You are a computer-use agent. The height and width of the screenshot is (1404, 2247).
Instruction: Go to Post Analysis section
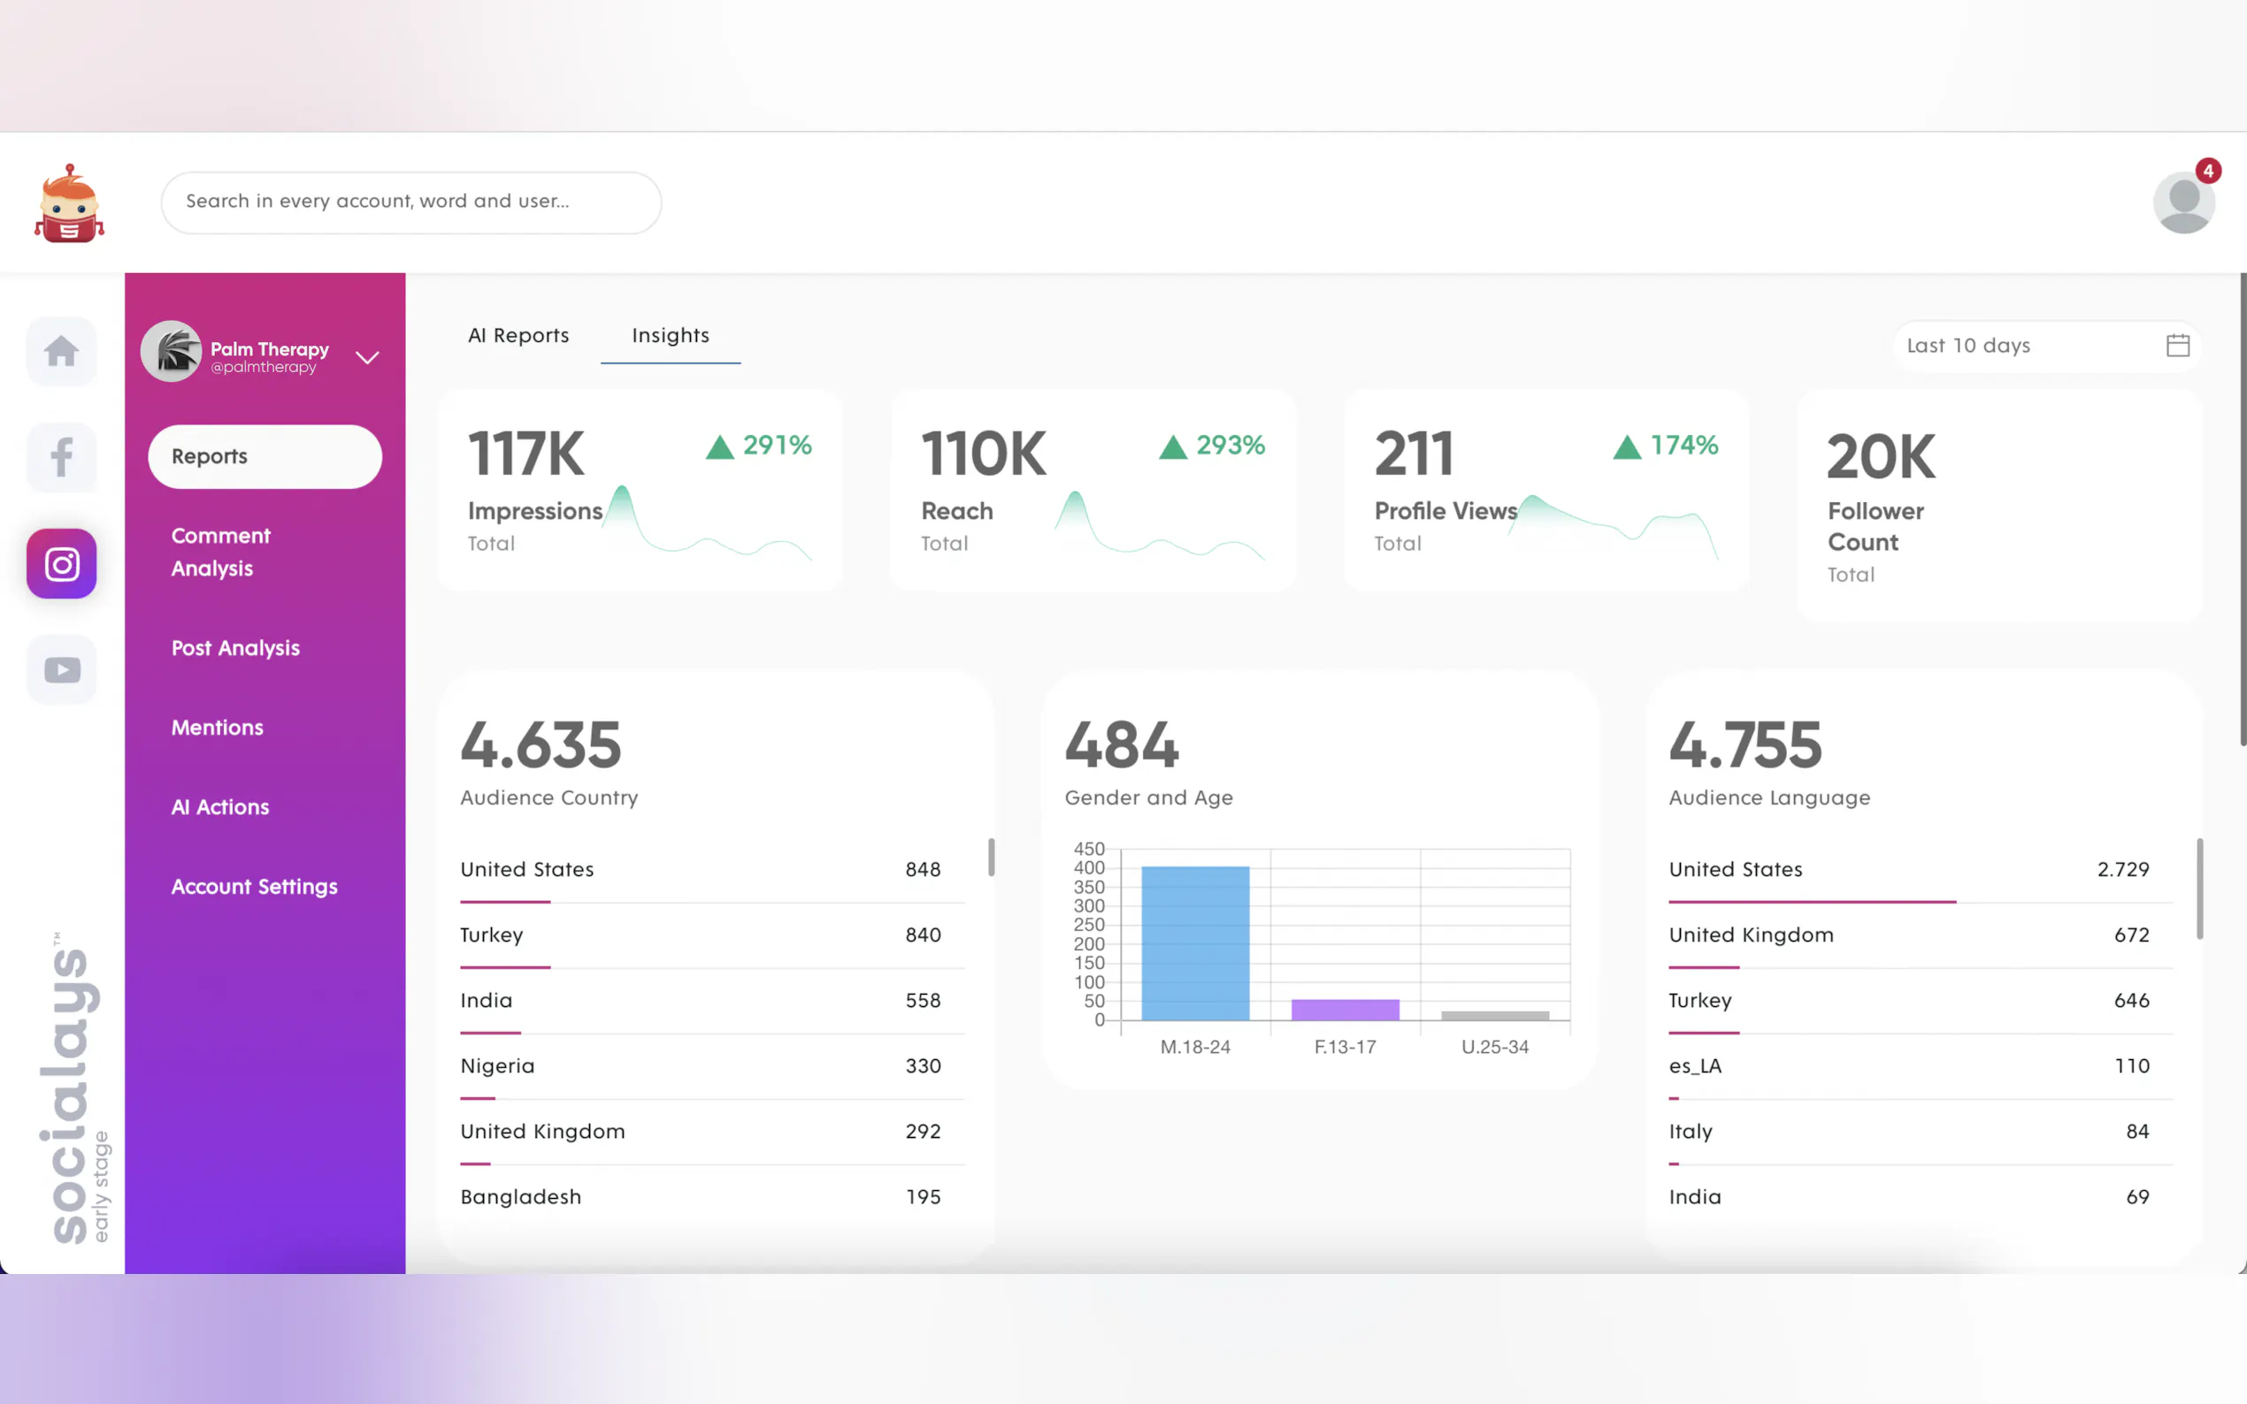[x=235, y=648]
